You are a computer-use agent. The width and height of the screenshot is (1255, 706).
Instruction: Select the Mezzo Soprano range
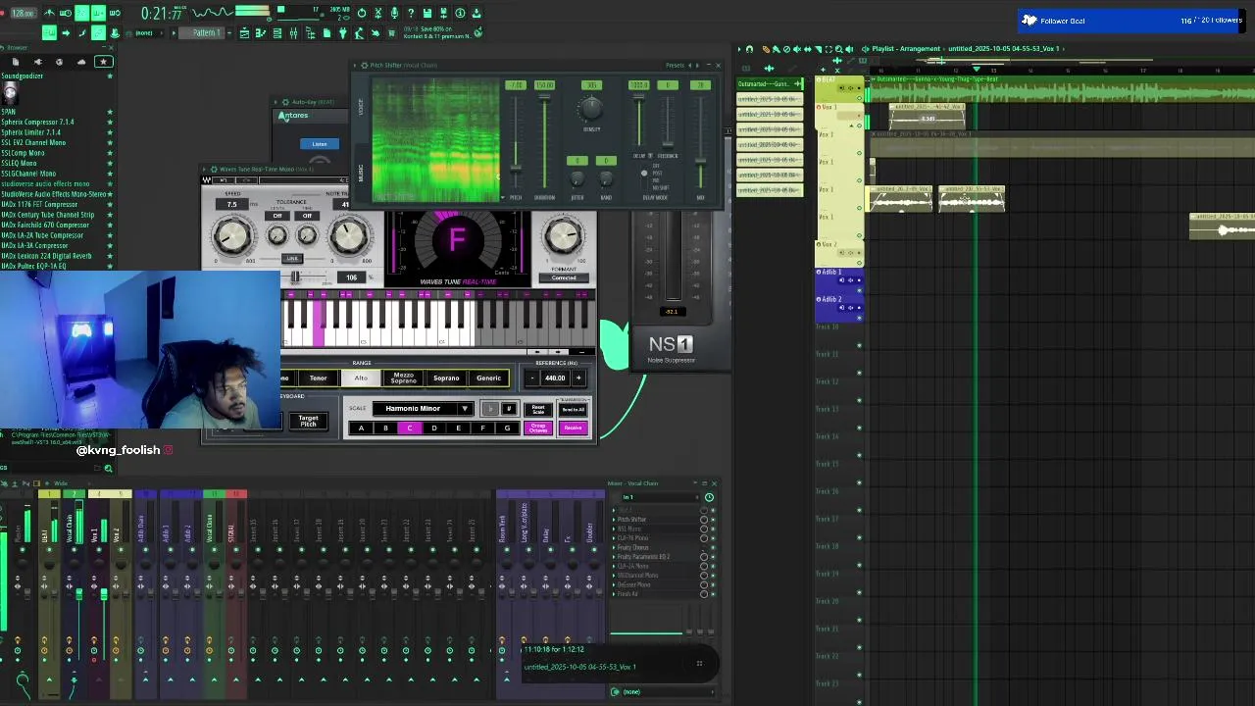(x=404, y=378)
